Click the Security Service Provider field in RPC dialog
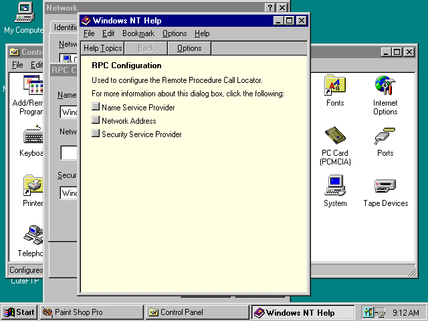This screenshot has height=321, width=428. (x=68, y=193)
